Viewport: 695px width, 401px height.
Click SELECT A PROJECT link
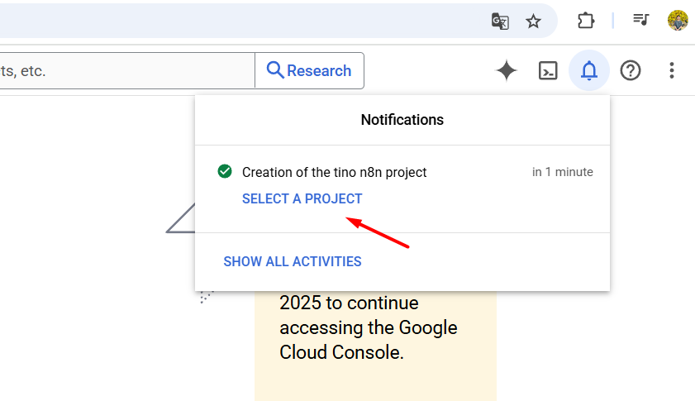(x=302, y=198)
